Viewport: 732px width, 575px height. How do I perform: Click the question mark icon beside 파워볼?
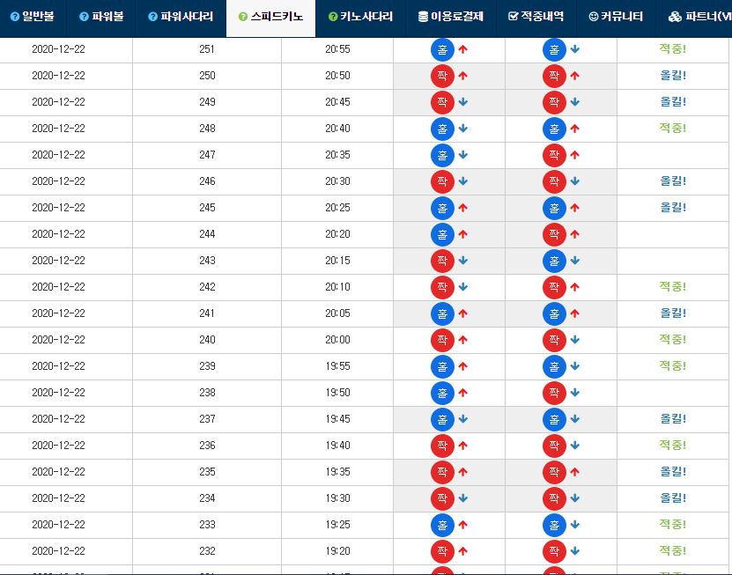click(x=84, y=17)
